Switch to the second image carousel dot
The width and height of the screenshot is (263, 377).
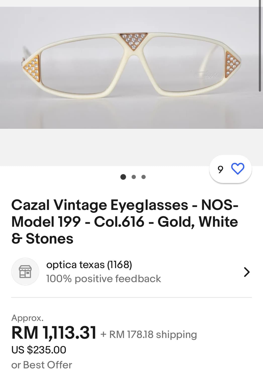(134, 177)
